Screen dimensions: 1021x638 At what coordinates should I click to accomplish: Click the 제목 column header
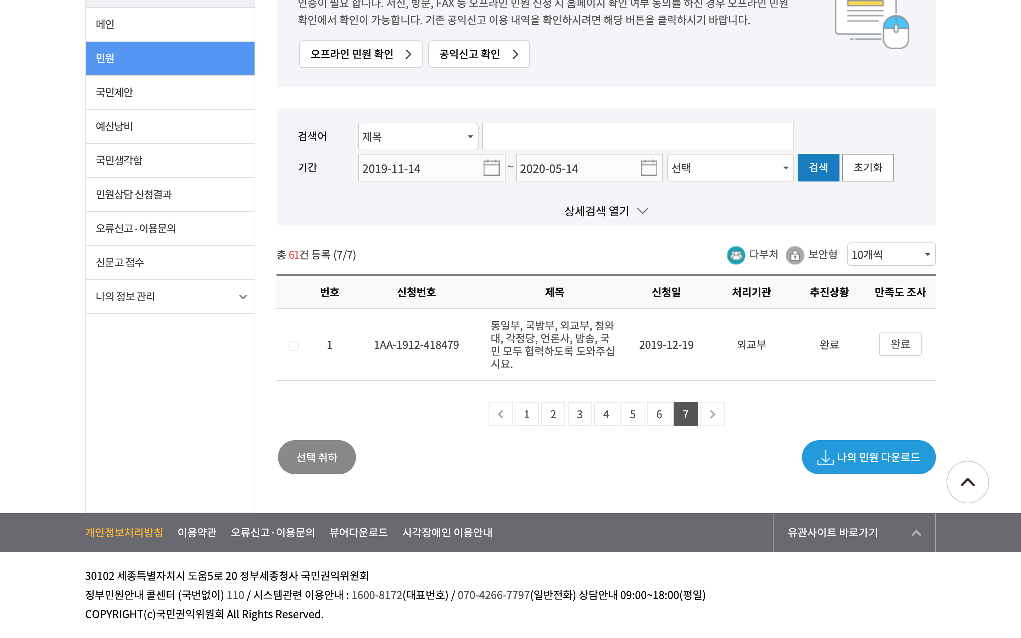pyautogui.click(x=554, y=292)
